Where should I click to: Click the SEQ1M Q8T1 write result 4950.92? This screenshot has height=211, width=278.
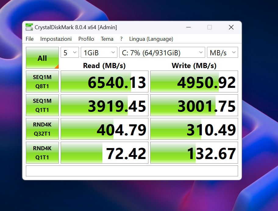194,81
